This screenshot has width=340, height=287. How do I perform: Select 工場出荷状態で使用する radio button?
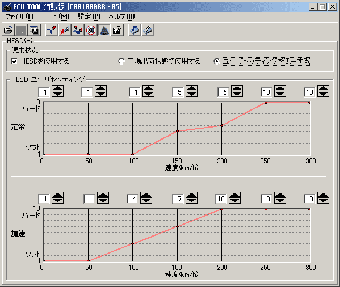click(x=121, y=61)
